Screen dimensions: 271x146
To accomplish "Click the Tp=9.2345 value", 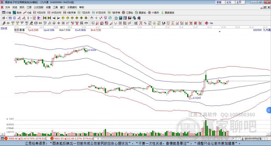I will click(x=33, y=30).
